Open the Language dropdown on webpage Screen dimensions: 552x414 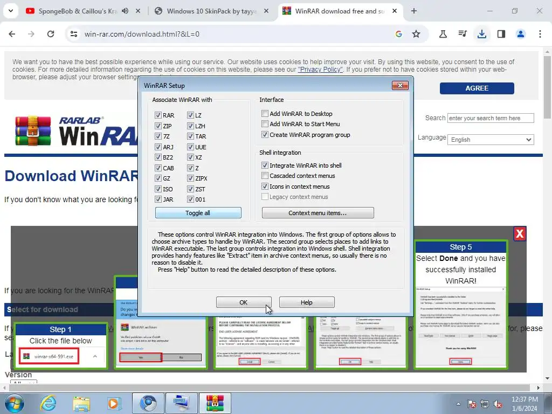pos(491,140)
